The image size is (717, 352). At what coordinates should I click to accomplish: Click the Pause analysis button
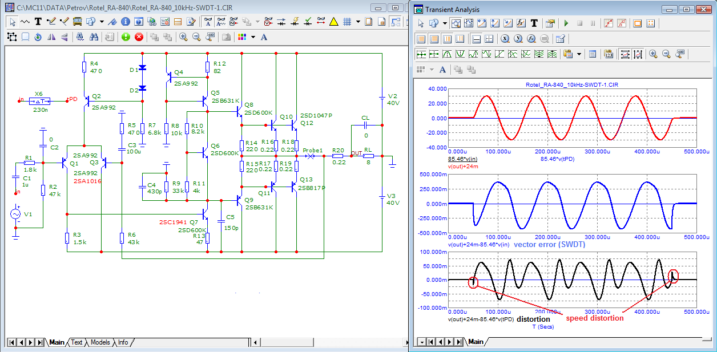pos(593,23)
